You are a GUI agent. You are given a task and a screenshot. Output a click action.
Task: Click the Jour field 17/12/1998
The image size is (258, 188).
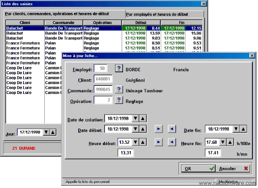tap(30, 132)
